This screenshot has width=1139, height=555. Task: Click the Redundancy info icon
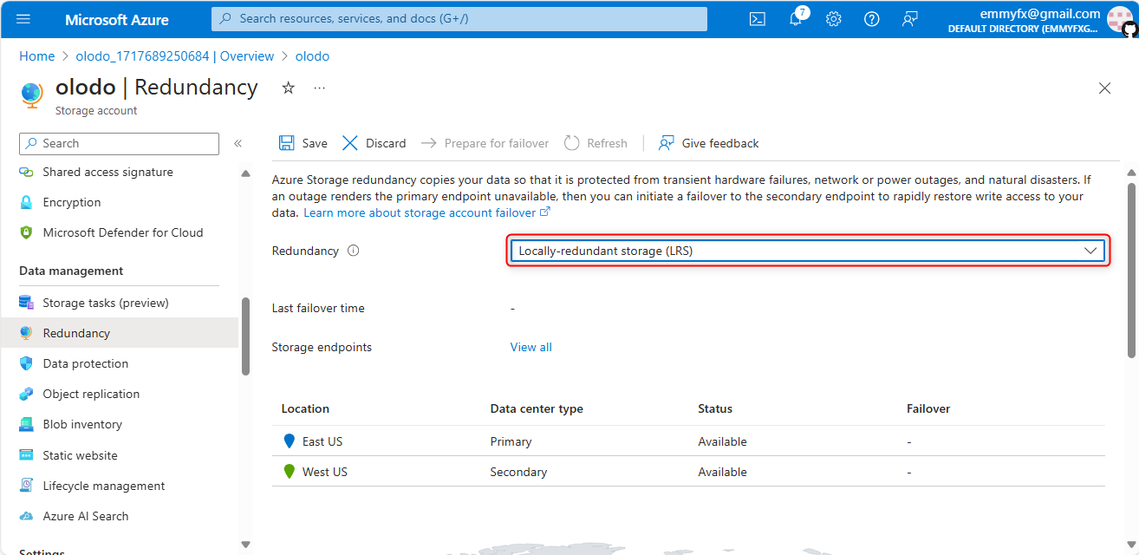coord(353,251)
